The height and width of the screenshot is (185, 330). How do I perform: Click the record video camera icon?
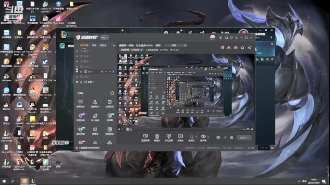218,138
